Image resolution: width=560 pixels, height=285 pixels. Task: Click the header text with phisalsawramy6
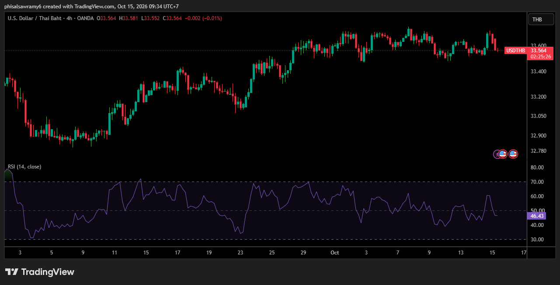(91, 6)
